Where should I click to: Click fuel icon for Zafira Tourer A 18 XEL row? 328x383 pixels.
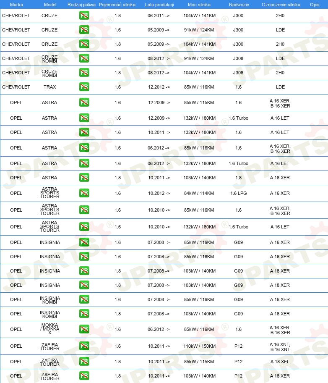click(84, 362)
